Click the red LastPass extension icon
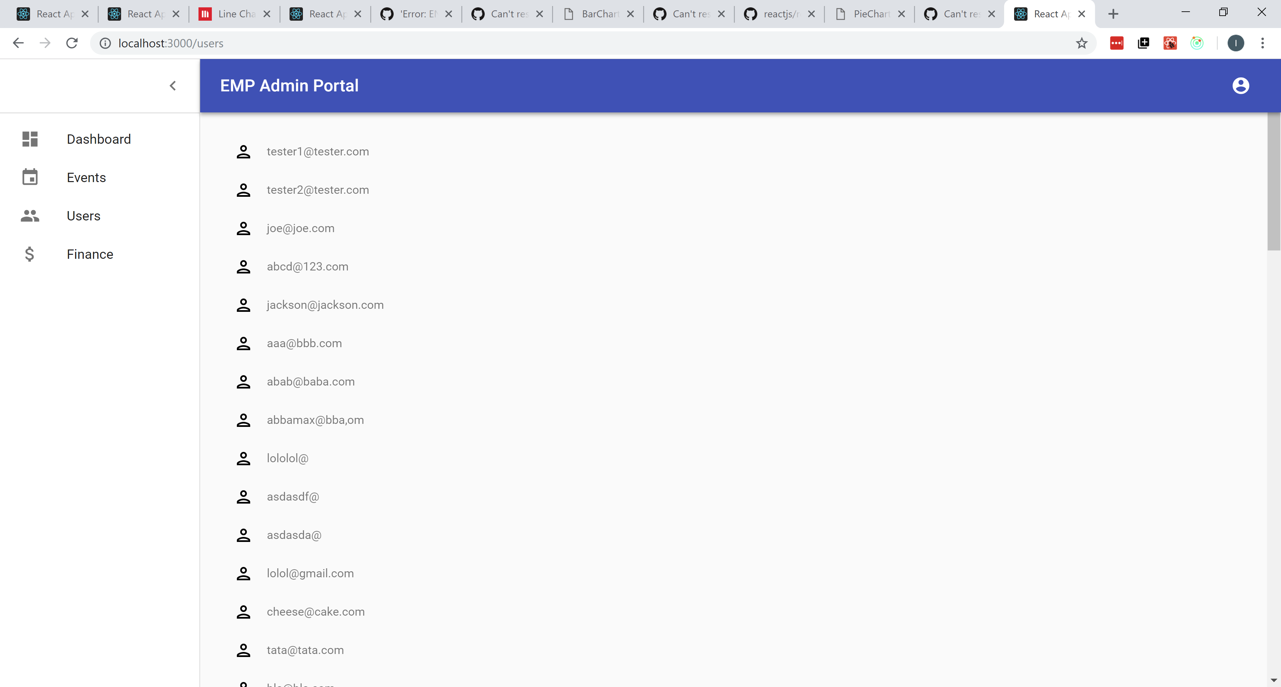This screenshot has width=1281, height=687. pos(1117,43)
